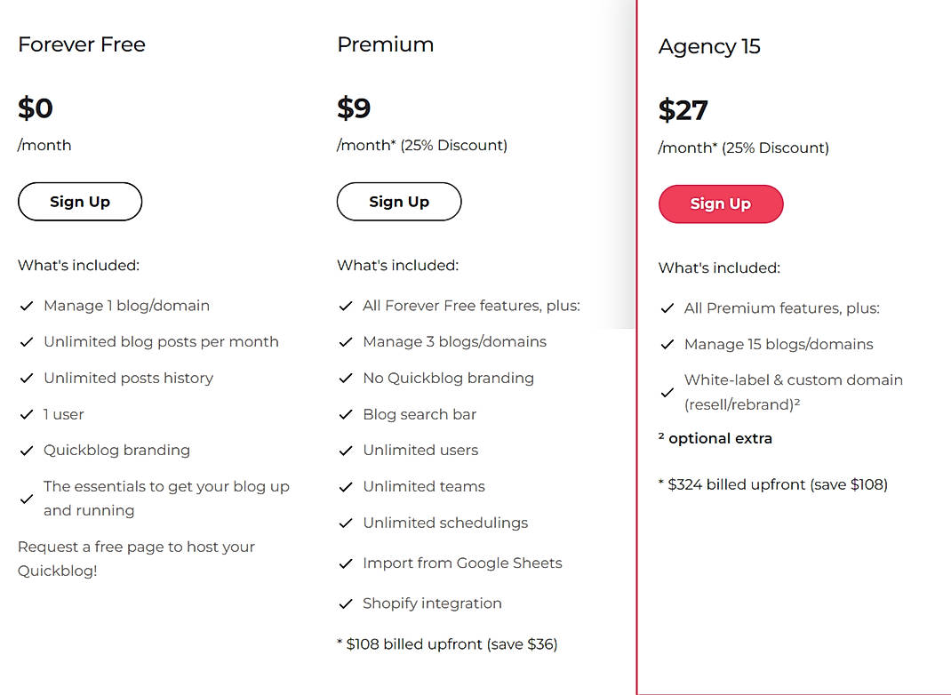951x695 pixels.
Task: Select the Blog search bar feature entry
Action: 420,414
